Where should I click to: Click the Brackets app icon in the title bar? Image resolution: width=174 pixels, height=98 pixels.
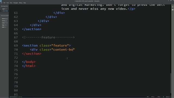coord(1,1)
